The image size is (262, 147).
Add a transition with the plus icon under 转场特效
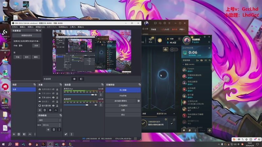click(48, 129)
